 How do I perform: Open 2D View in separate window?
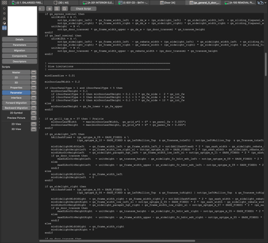pyautogui.click(x=33, y=124)
